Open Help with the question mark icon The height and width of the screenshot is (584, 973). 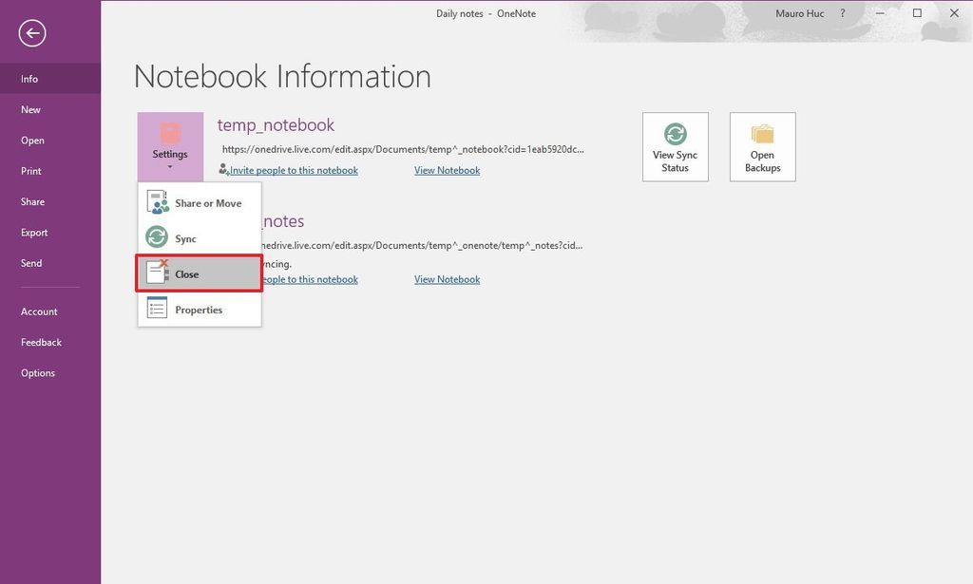coord(842,13)
